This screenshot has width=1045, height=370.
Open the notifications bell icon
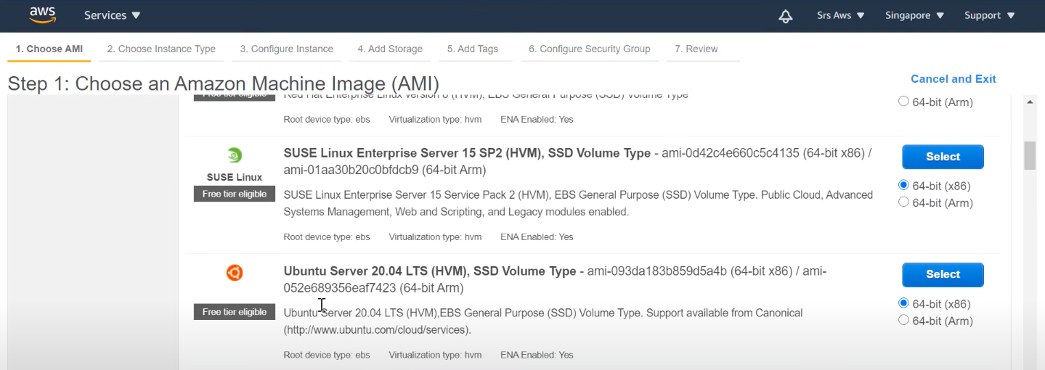[x=785, y=16]
